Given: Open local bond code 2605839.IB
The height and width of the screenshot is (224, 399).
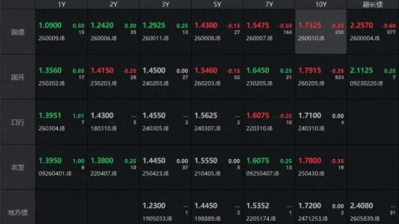Looking at the screenshot, I should pos(365,218).
